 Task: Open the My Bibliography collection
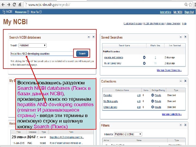pos(111,101)
